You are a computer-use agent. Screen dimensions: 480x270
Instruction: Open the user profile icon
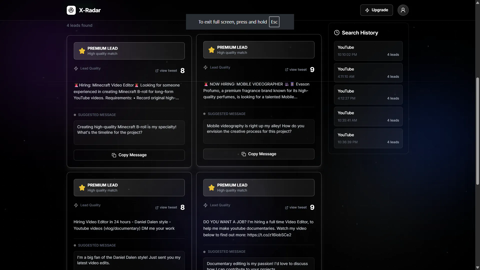click(403, 10)
